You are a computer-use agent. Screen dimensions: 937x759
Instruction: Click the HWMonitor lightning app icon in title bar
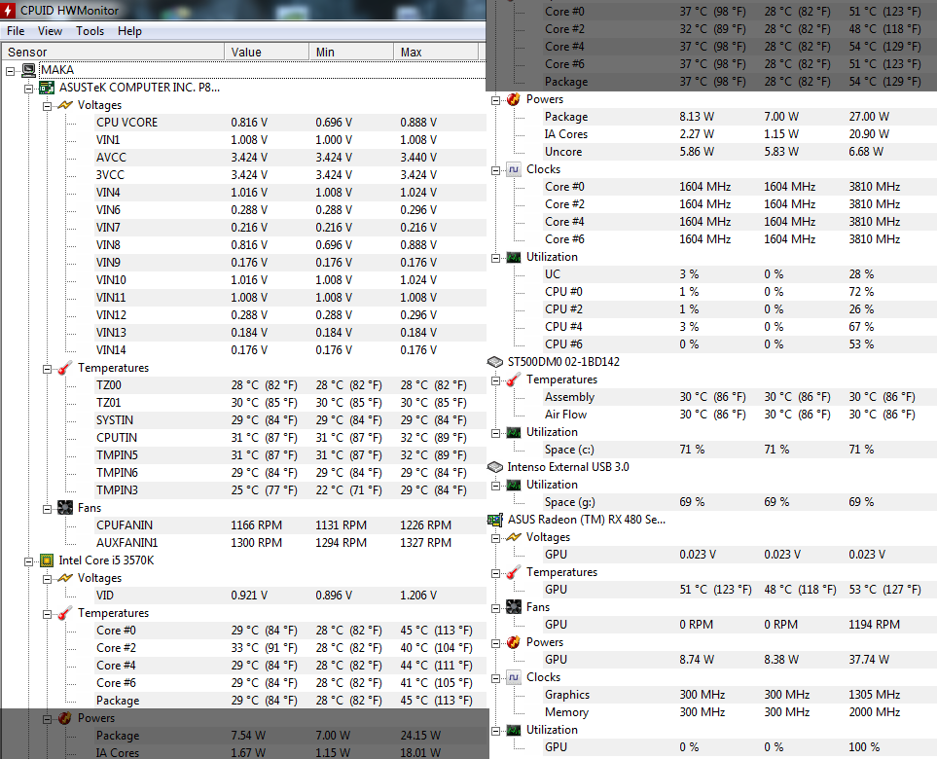point(9,10)
